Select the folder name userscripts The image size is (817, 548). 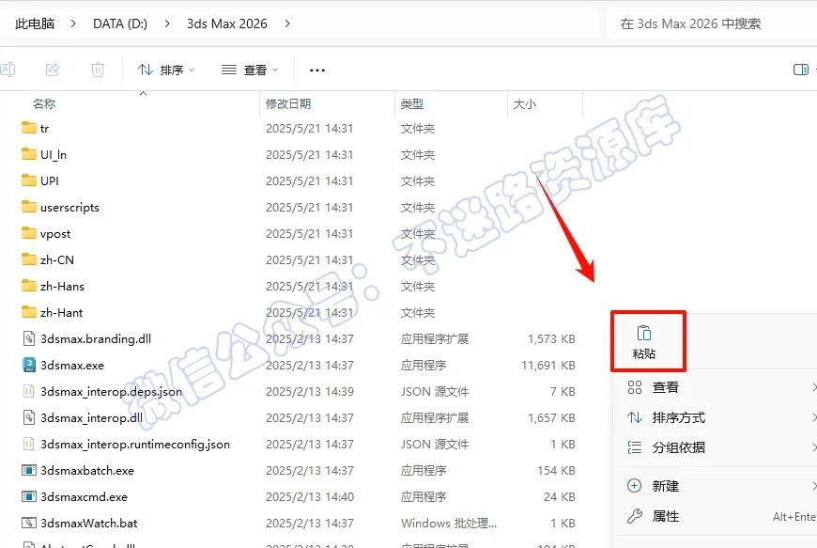(69, 208)
